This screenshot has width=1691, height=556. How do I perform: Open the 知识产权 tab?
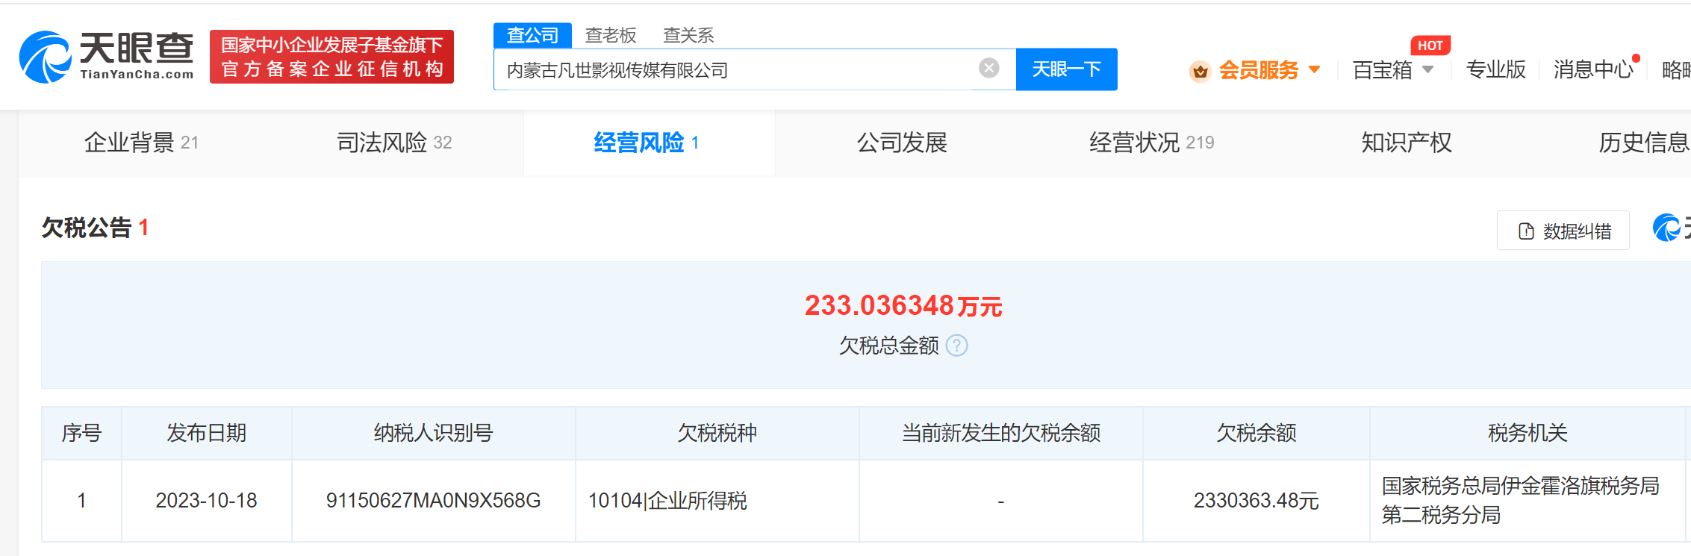click(x=1407, y=143)
